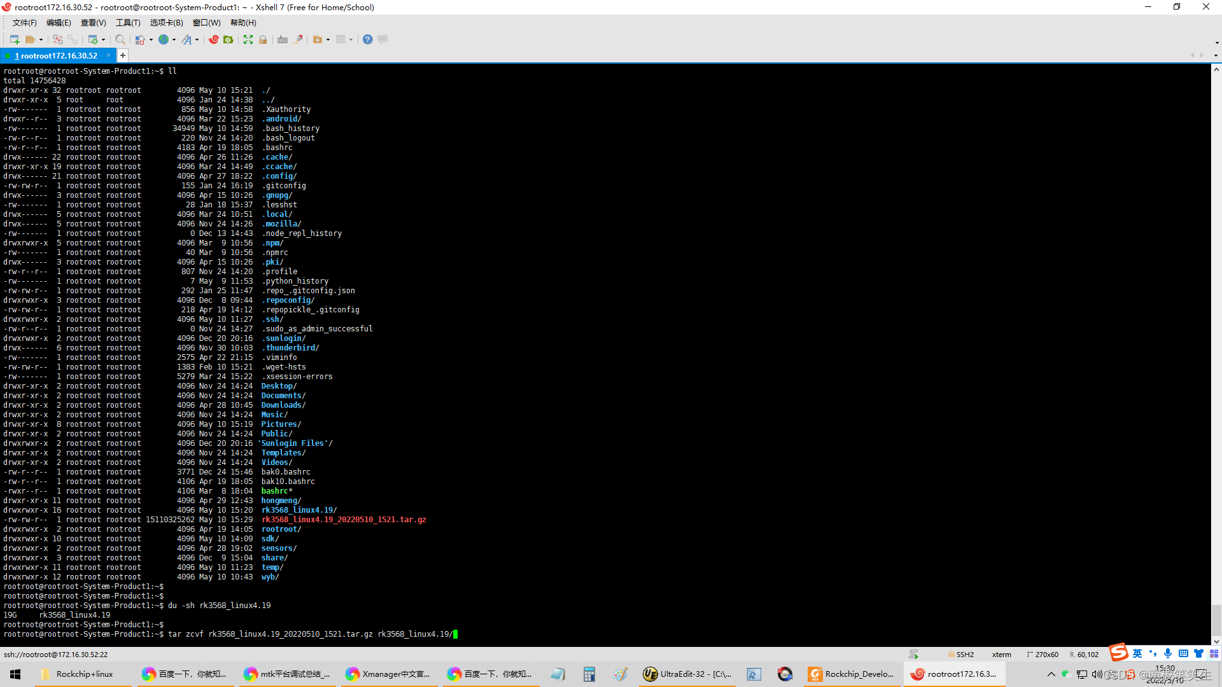The width and height of the screenshot is (1222, 687).
Task: Enable Sogou voice input microphone
Action: [1167, 654]
